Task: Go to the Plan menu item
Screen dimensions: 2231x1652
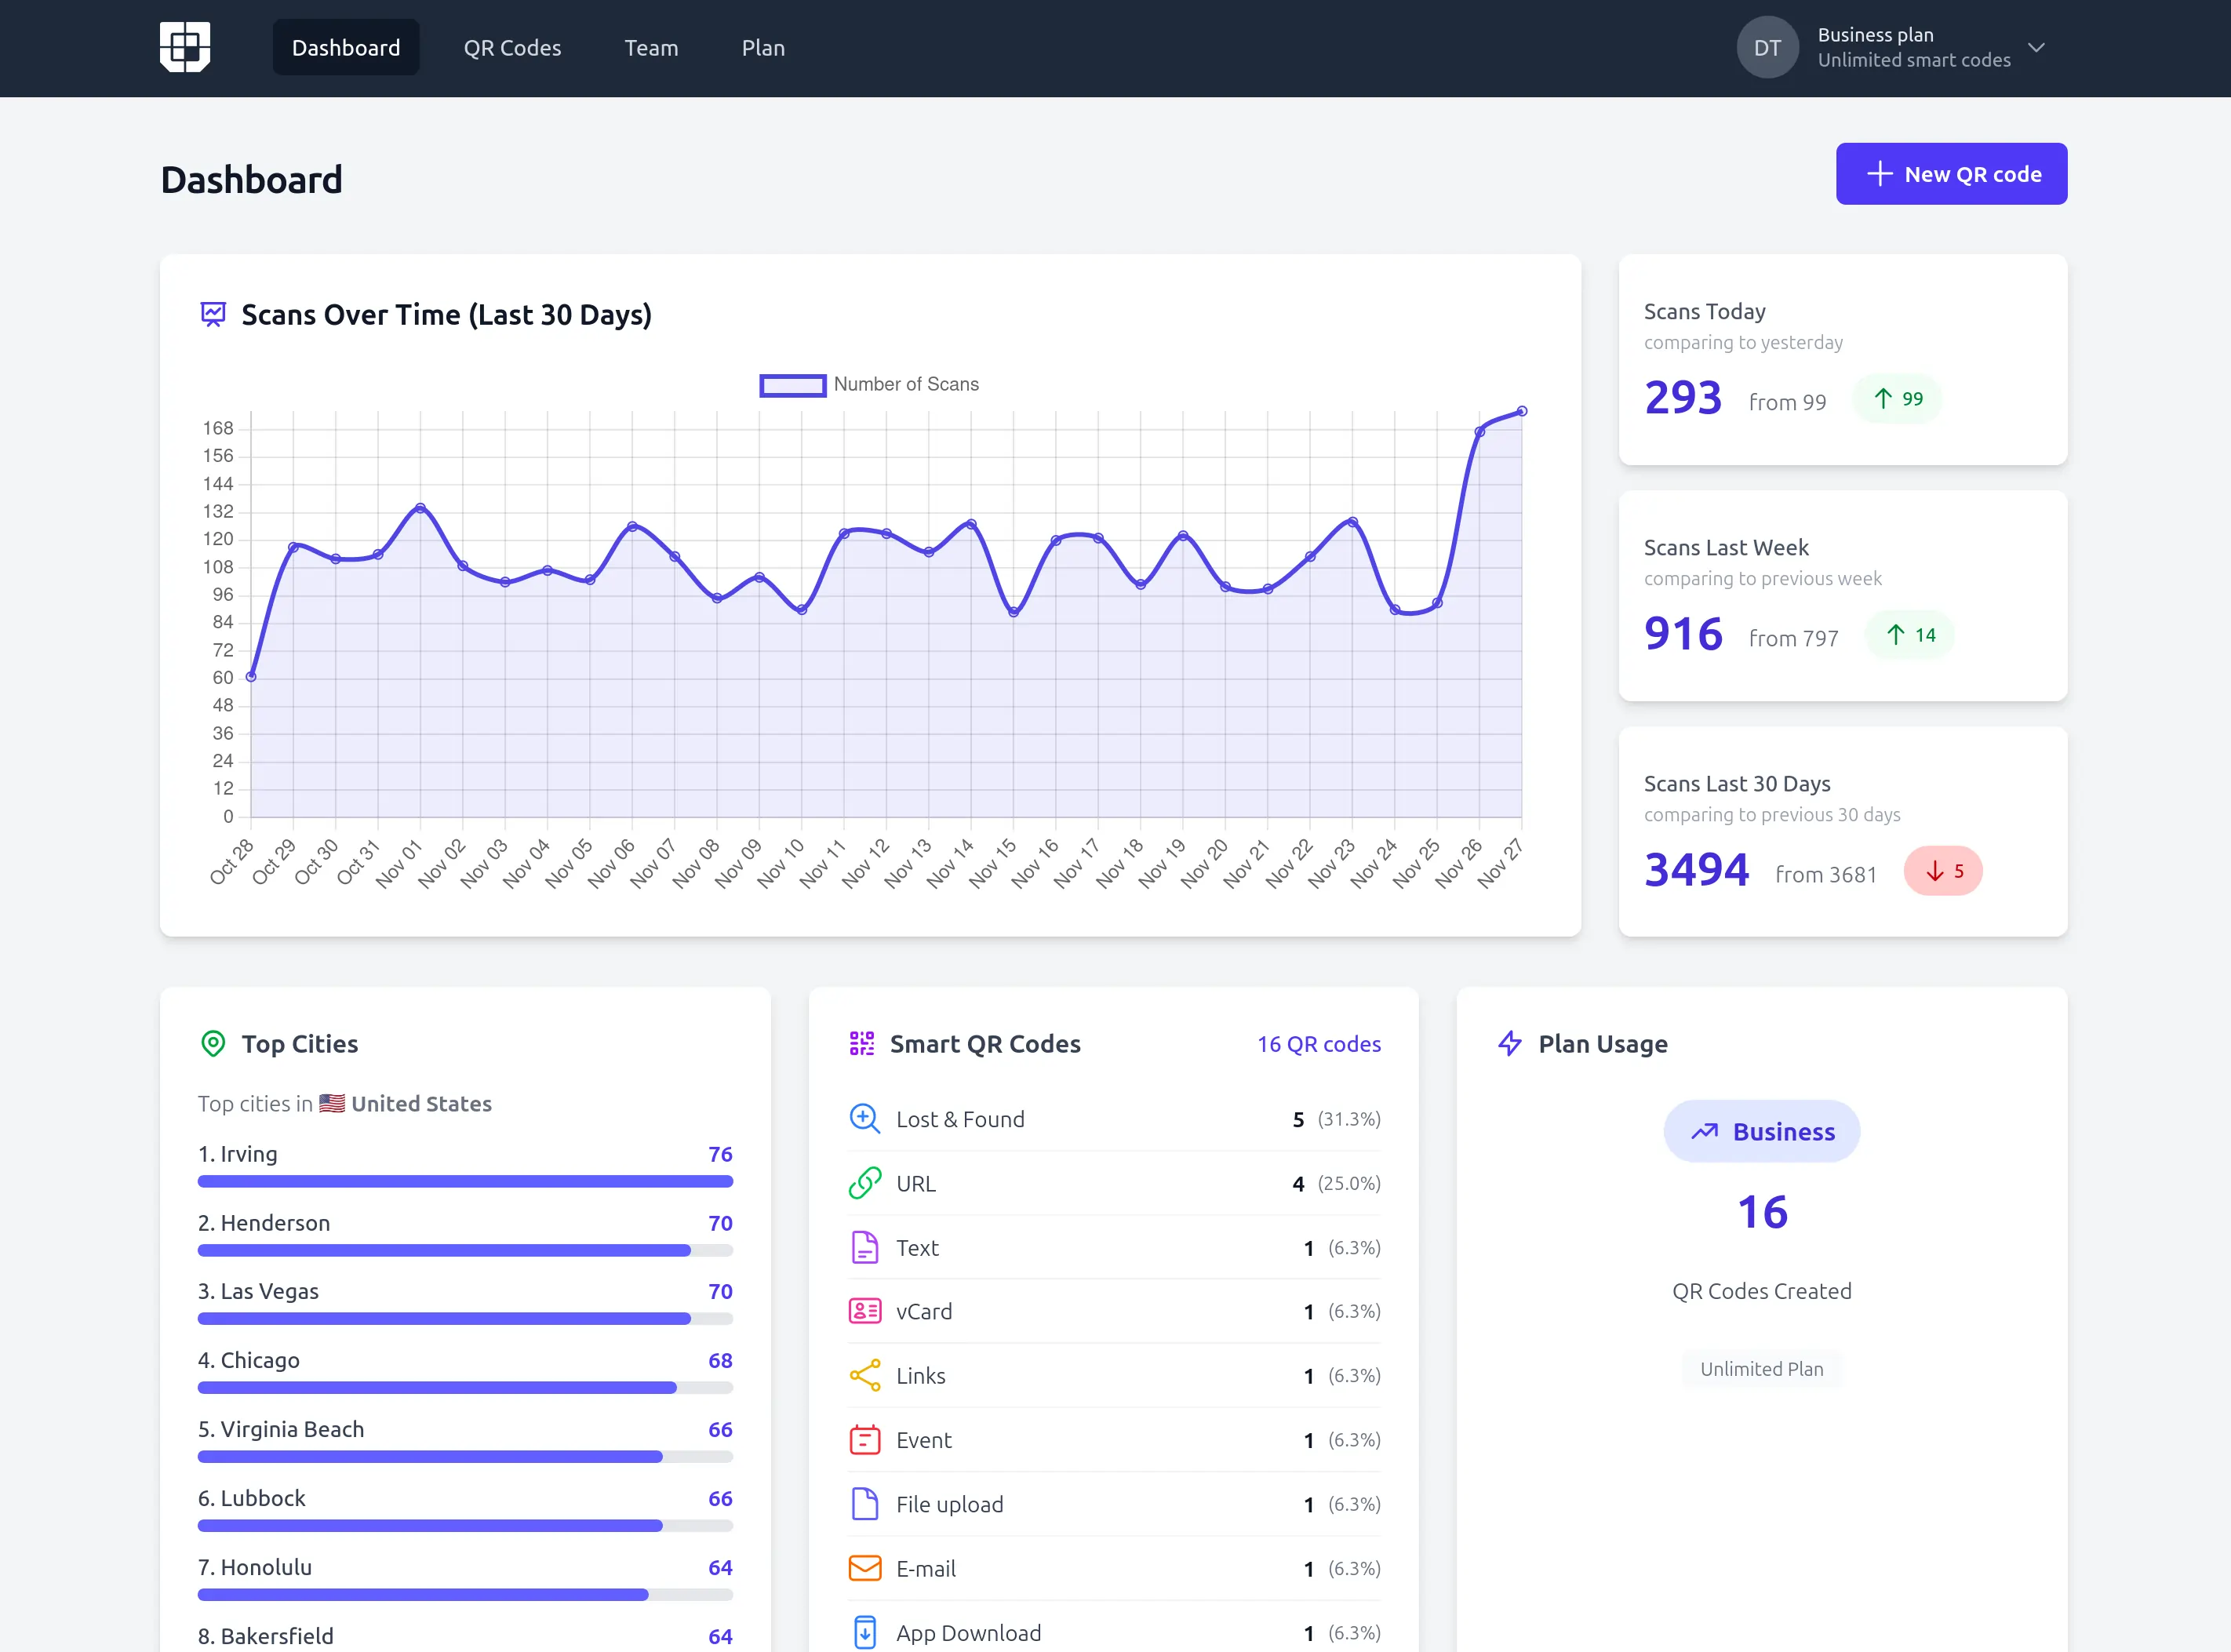Action: [763, 47]
